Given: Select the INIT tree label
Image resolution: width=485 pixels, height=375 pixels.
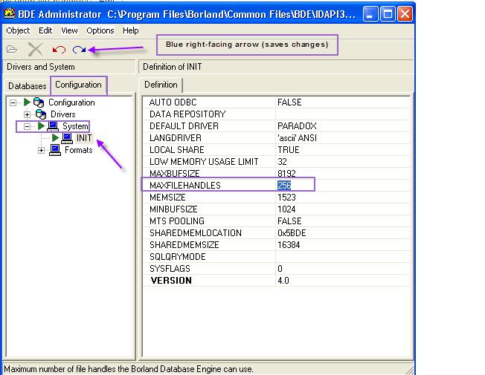Looking at the screenshot, I should [84, 138].
